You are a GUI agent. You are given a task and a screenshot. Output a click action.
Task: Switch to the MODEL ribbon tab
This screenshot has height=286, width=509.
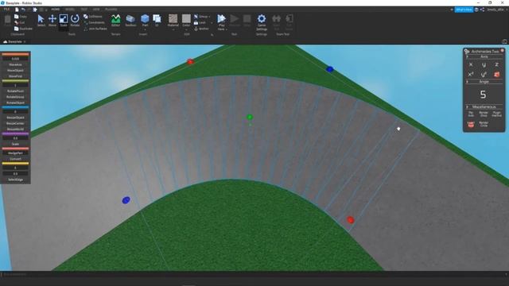(x=70, y=10)
